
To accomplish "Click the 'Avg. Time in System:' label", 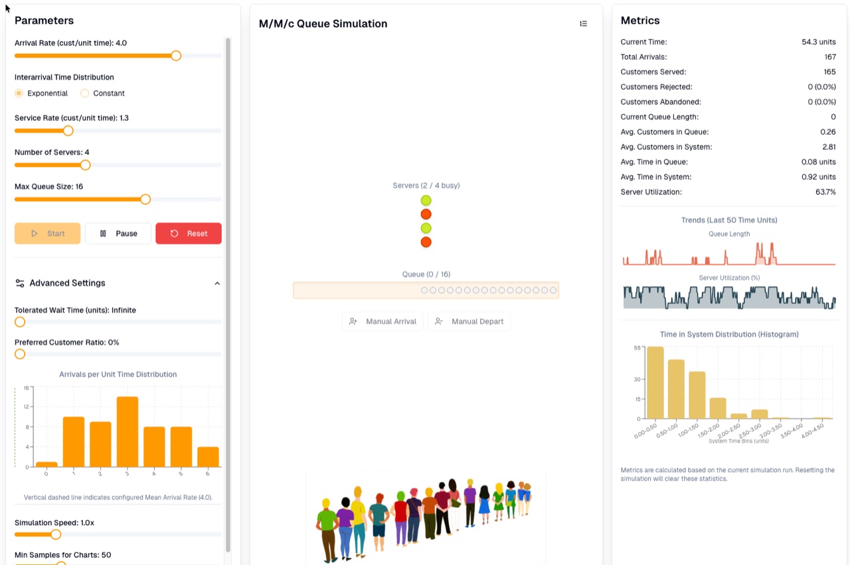I will (x=656, y=177).
